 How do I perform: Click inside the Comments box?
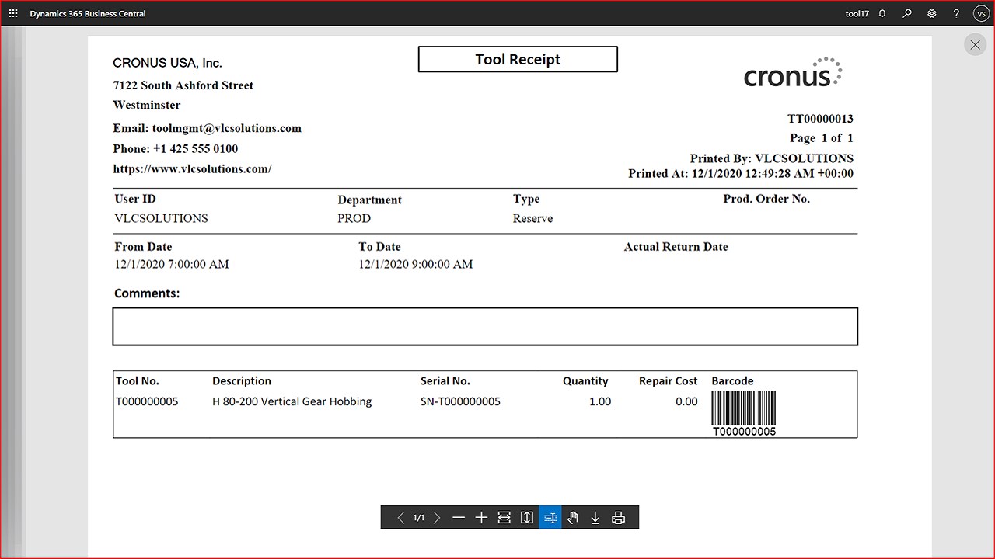[x=485, y=326]
